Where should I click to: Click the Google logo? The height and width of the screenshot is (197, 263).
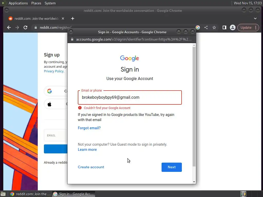point(129,58)
